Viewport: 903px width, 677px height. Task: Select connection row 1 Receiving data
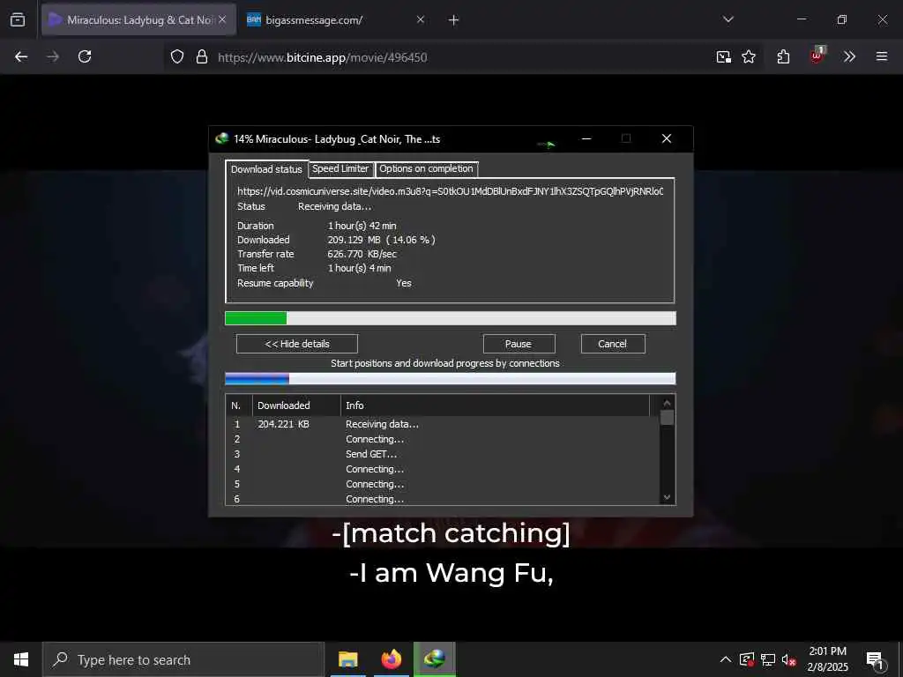(x=443, y=424)
